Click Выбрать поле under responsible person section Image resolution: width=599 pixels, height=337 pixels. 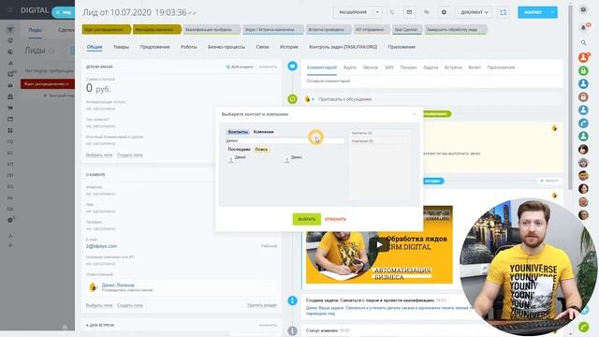99,305
